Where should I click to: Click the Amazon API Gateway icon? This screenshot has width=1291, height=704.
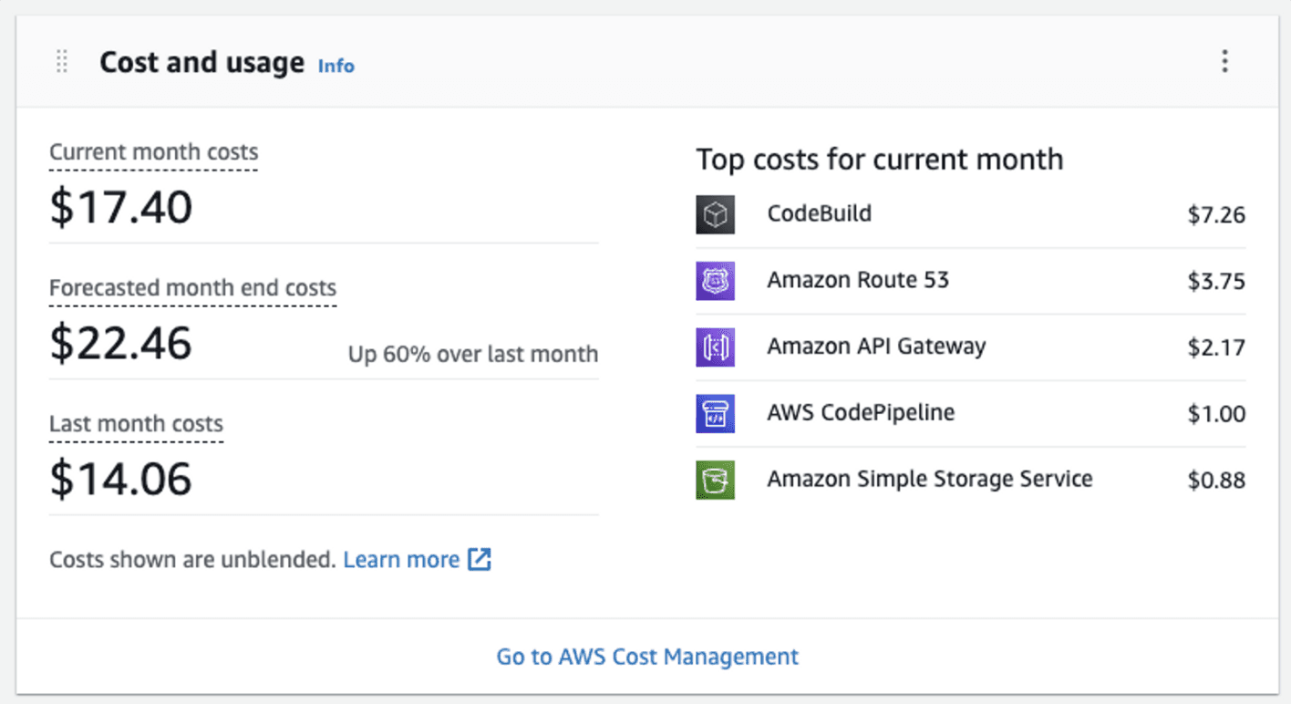pyautogui.click(x=716, y=347)
